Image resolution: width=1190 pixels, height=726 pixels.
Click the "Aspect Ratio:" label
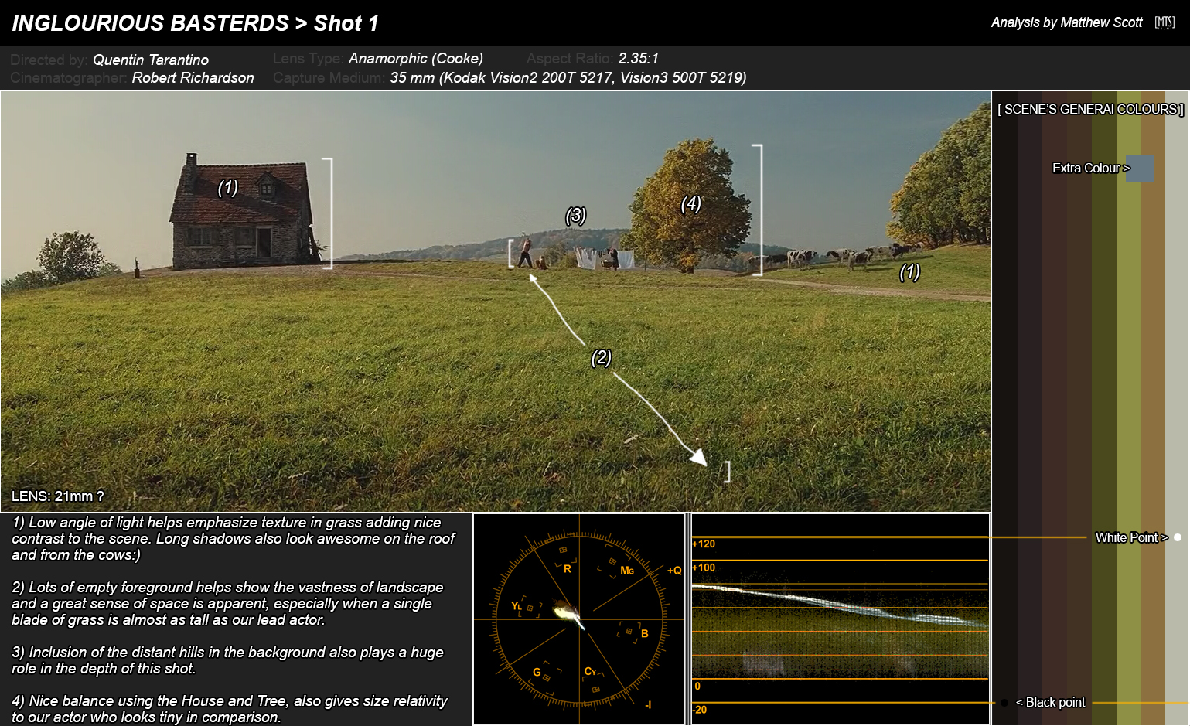tap(570, 59)
